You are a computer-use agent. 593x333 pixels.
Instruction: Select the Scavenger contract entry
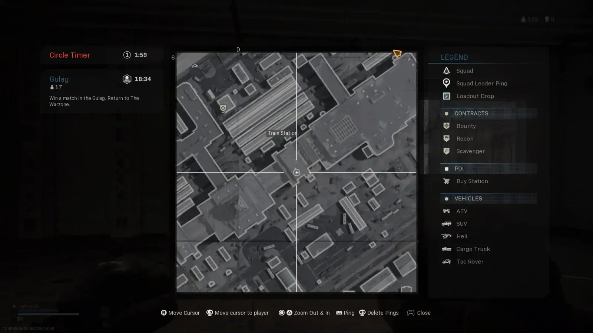pyautogui.click(x=470, y=151)
